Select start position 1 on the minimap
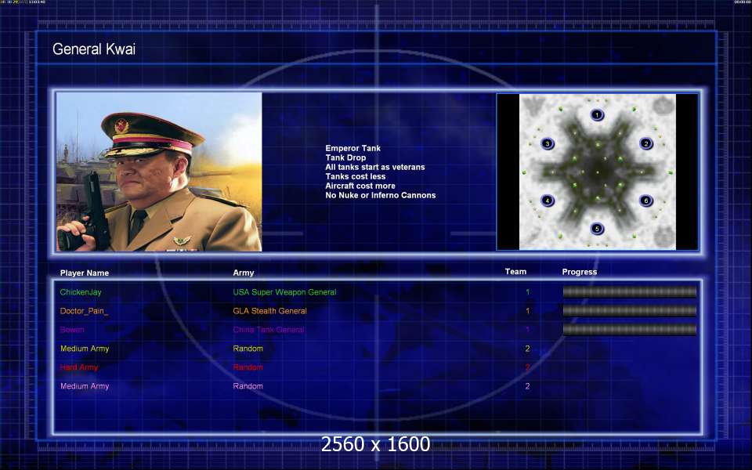Screen dimensions: 752x470 pos(597,115)
